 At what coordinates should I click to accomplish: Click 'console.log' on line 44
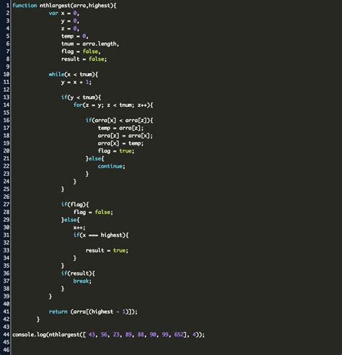(x=29, y=335)
